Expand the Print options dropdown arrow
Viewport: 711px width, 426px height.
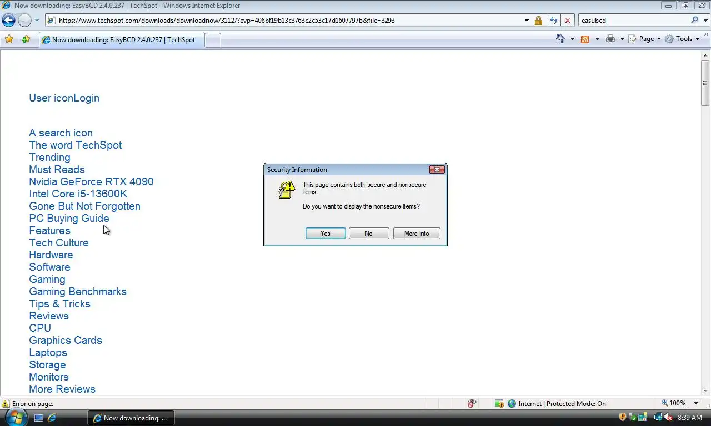click(x=622, y=39)
